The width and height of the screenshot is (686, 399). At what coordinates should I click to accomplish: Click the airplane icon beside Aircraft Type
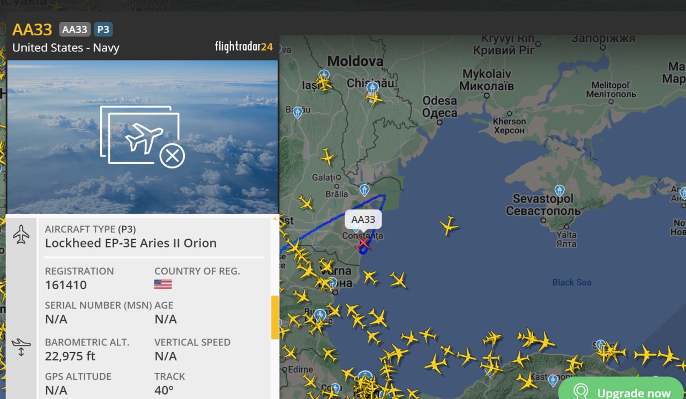[21, 235]
